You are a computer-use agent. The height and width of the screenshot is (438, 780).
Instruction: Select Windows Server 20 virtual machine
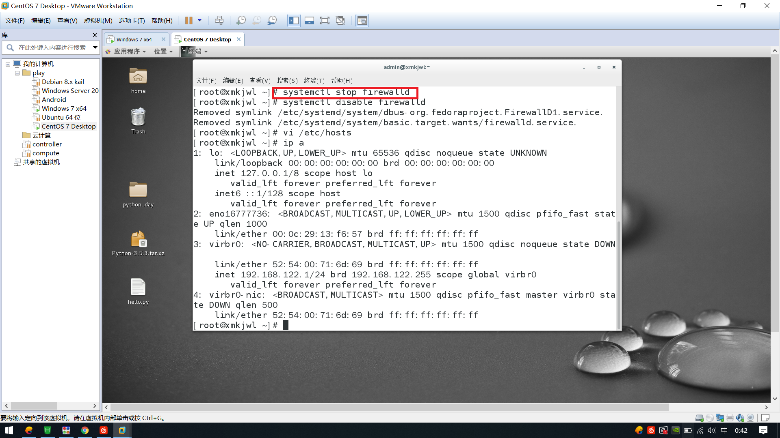[70, 91]
